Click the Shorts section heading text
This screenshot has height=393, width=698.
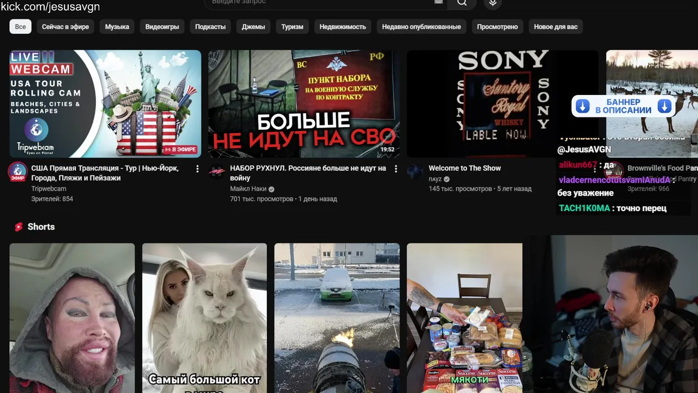click(41, 227)
